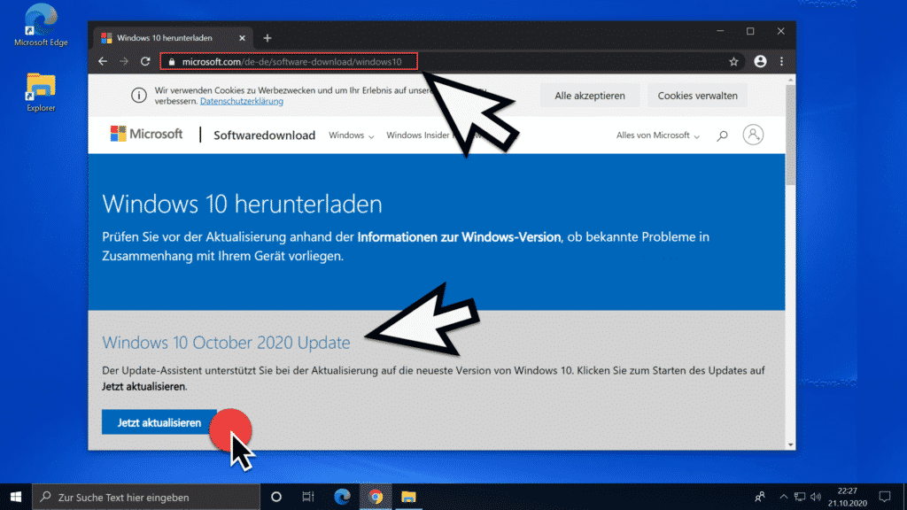Open the site search magnifier icon
Viewport: 907px width, 510px height.
point(722,135)
